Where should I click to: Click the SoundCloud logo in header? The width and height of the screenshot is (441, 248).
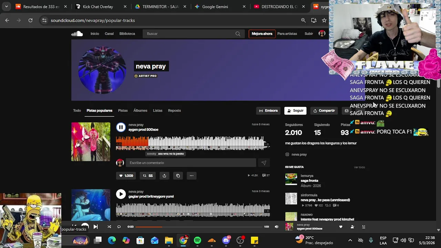pos(77,33)
